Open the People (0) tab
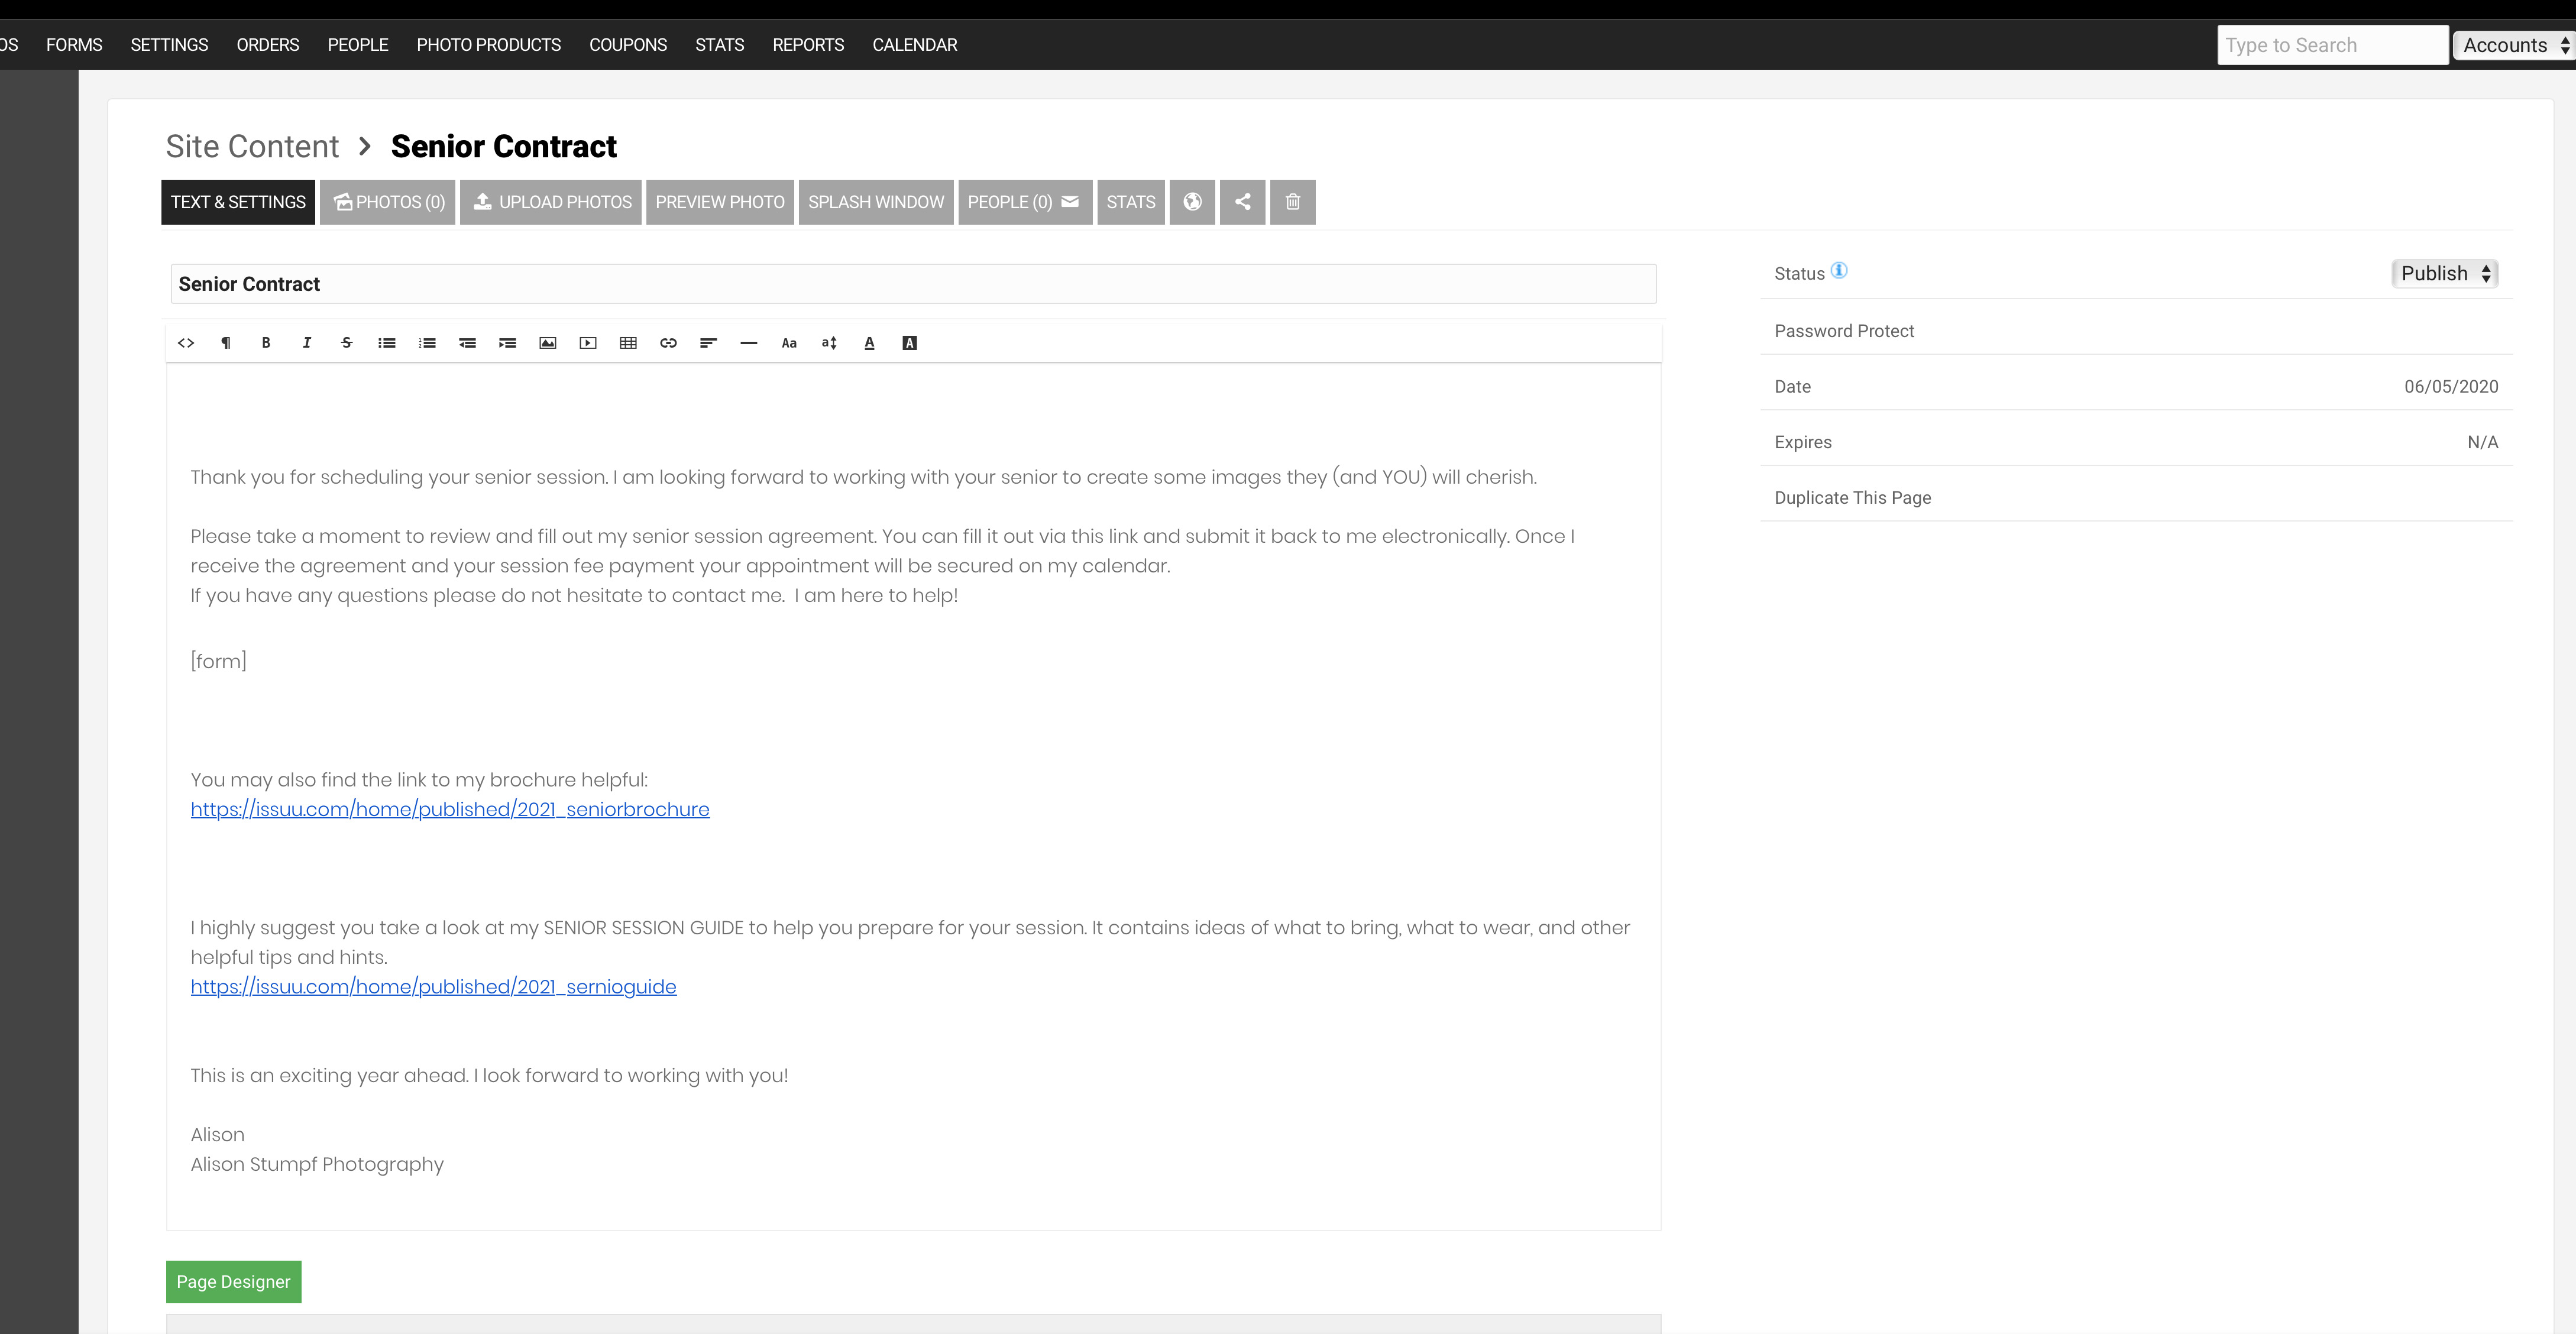The height and width of the screenshot is (1334, 2576). pyautogui.click(x=1025, y=202)
